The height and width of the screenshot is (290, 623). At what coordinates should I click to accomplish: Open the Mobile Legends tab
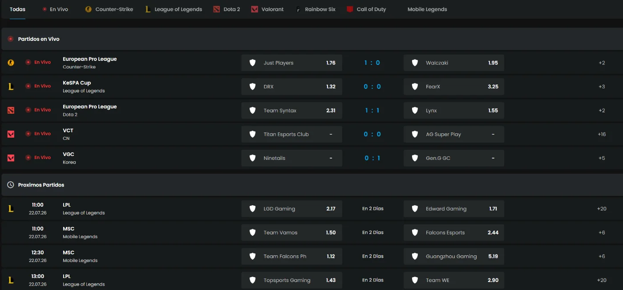coord(427,9)
